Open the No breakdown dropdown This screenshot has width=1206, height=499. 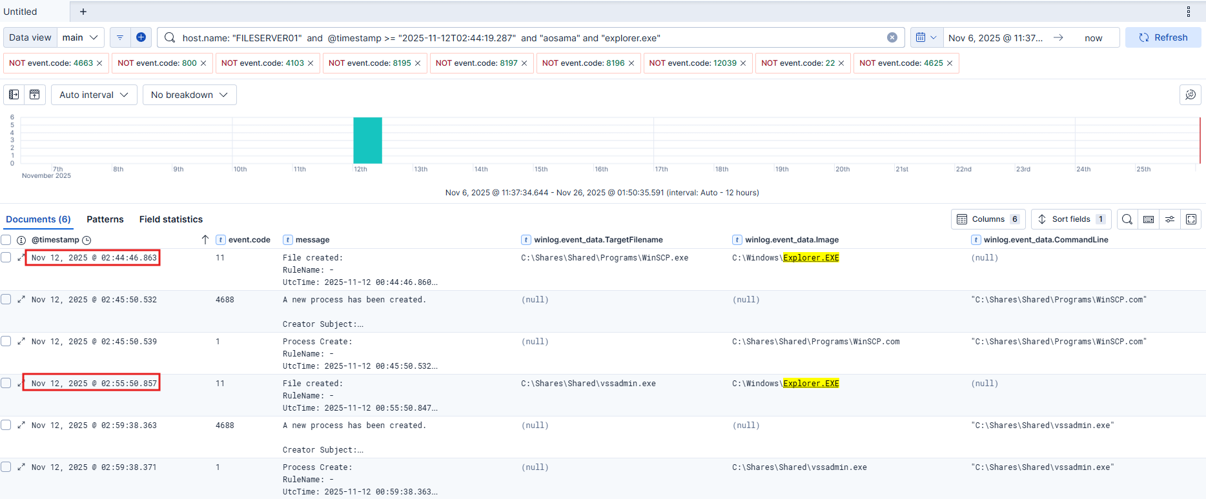pos(189,95)
